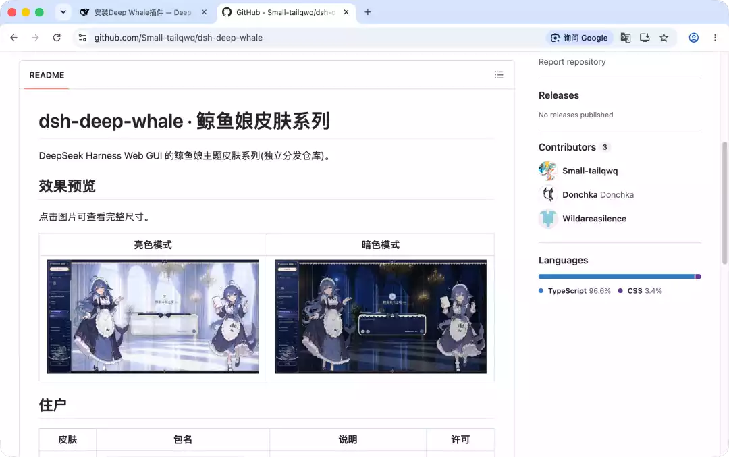The image size is (729, 457).
Task: Reload the current page
Action: (57, 38)
